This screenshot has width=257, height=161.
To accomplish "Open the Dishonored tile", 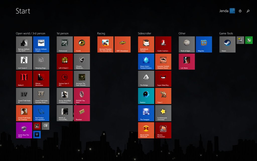I will tap(65, 44).
